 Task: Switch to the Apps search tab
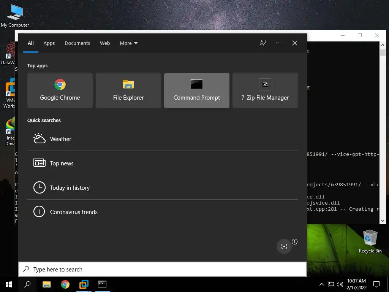(x=49, y=43)
